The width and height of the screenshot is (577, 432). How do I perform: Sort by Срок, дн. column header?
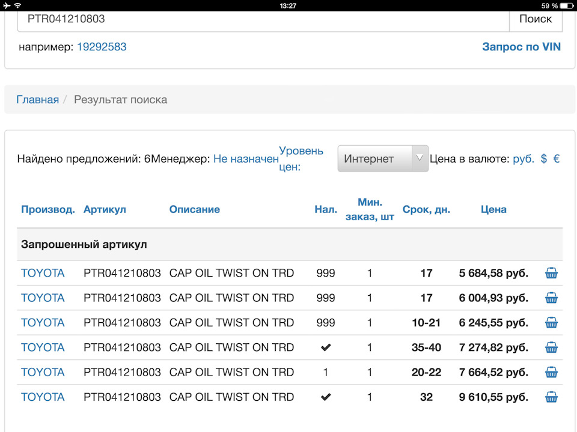point(426,209)
